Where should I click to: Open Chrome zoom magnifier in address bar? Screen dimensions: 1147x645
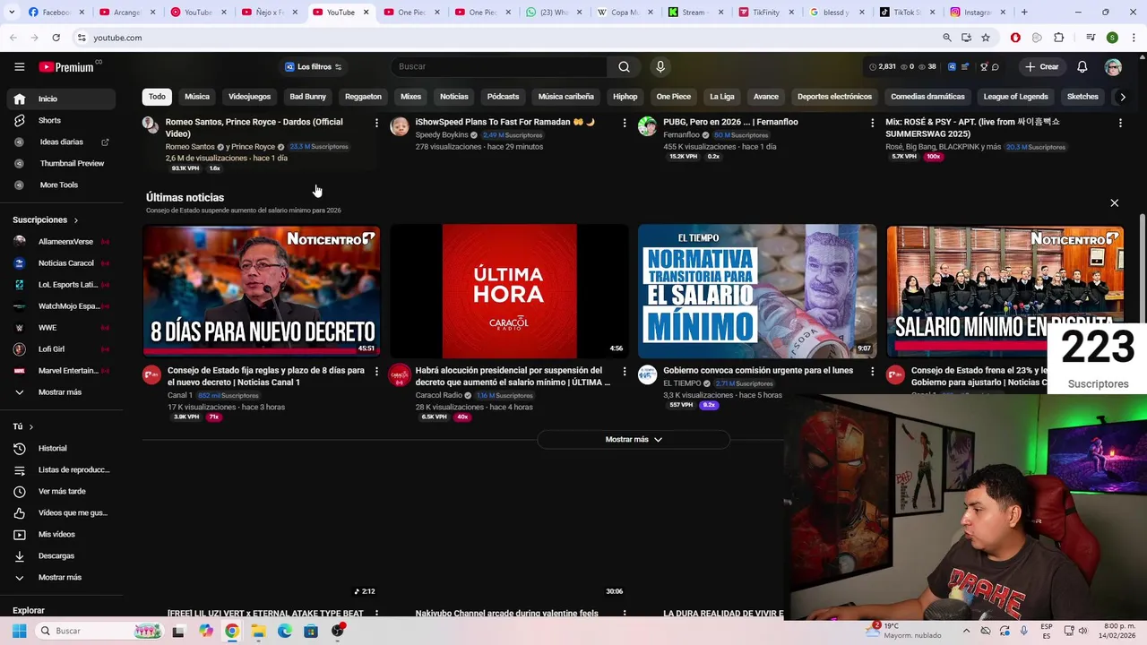click(x=947, y=38)
